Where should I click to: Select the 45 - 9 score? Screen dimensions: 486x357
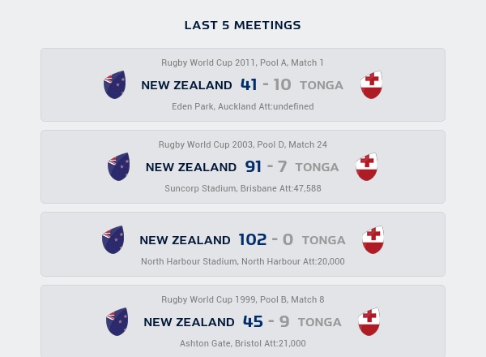coord(266,322)
